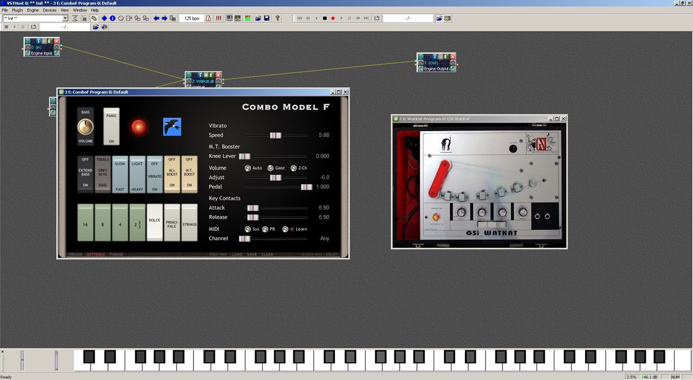Click the main transport stop button
This screenshot has width=693, height=380.
(x=325, y=18)
